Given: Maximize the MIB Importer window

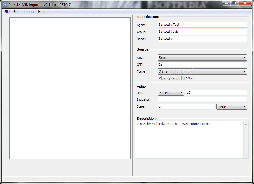Looking at the screenshot, I should pos(234,3).
